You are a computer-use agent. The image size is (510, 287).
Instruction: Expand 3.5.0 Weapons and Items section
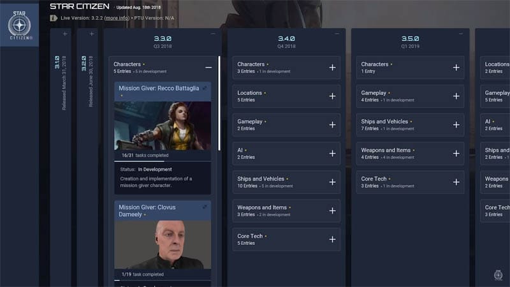click(456, 153)
